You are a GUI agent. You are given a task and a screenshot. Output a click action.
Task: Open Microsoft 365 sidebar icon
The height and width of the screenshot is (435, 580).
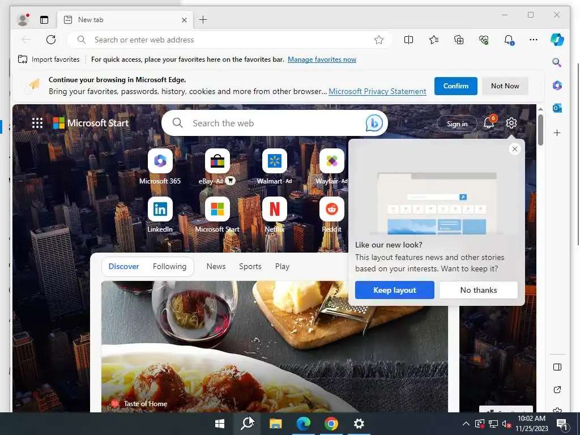pos(557,86)
